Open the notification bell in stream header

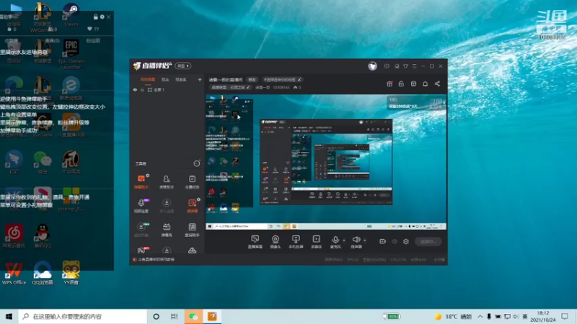425,84
